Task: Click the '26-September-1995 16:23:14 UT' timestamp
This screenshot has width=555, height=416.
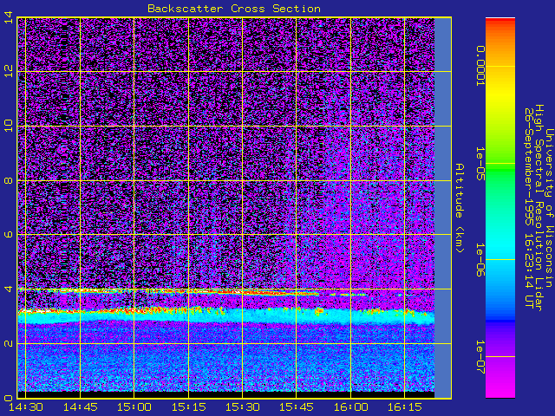Action: click(529, 208)
